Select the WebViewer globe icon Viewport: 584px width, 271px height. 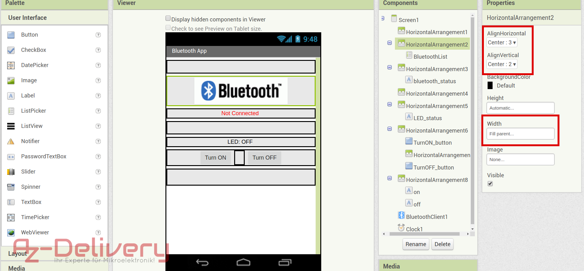(11, 233)
